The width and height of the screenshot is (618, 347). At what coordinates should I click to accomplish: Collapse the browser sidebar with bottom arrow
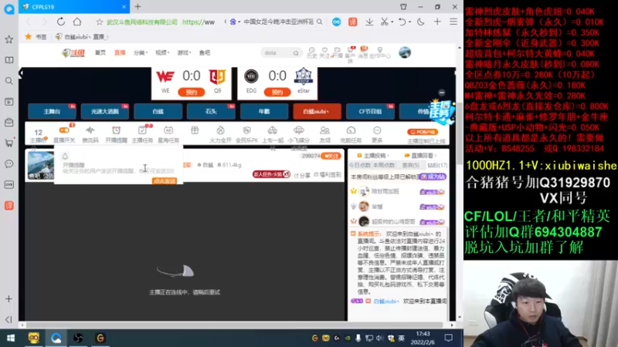click(8, 319)
